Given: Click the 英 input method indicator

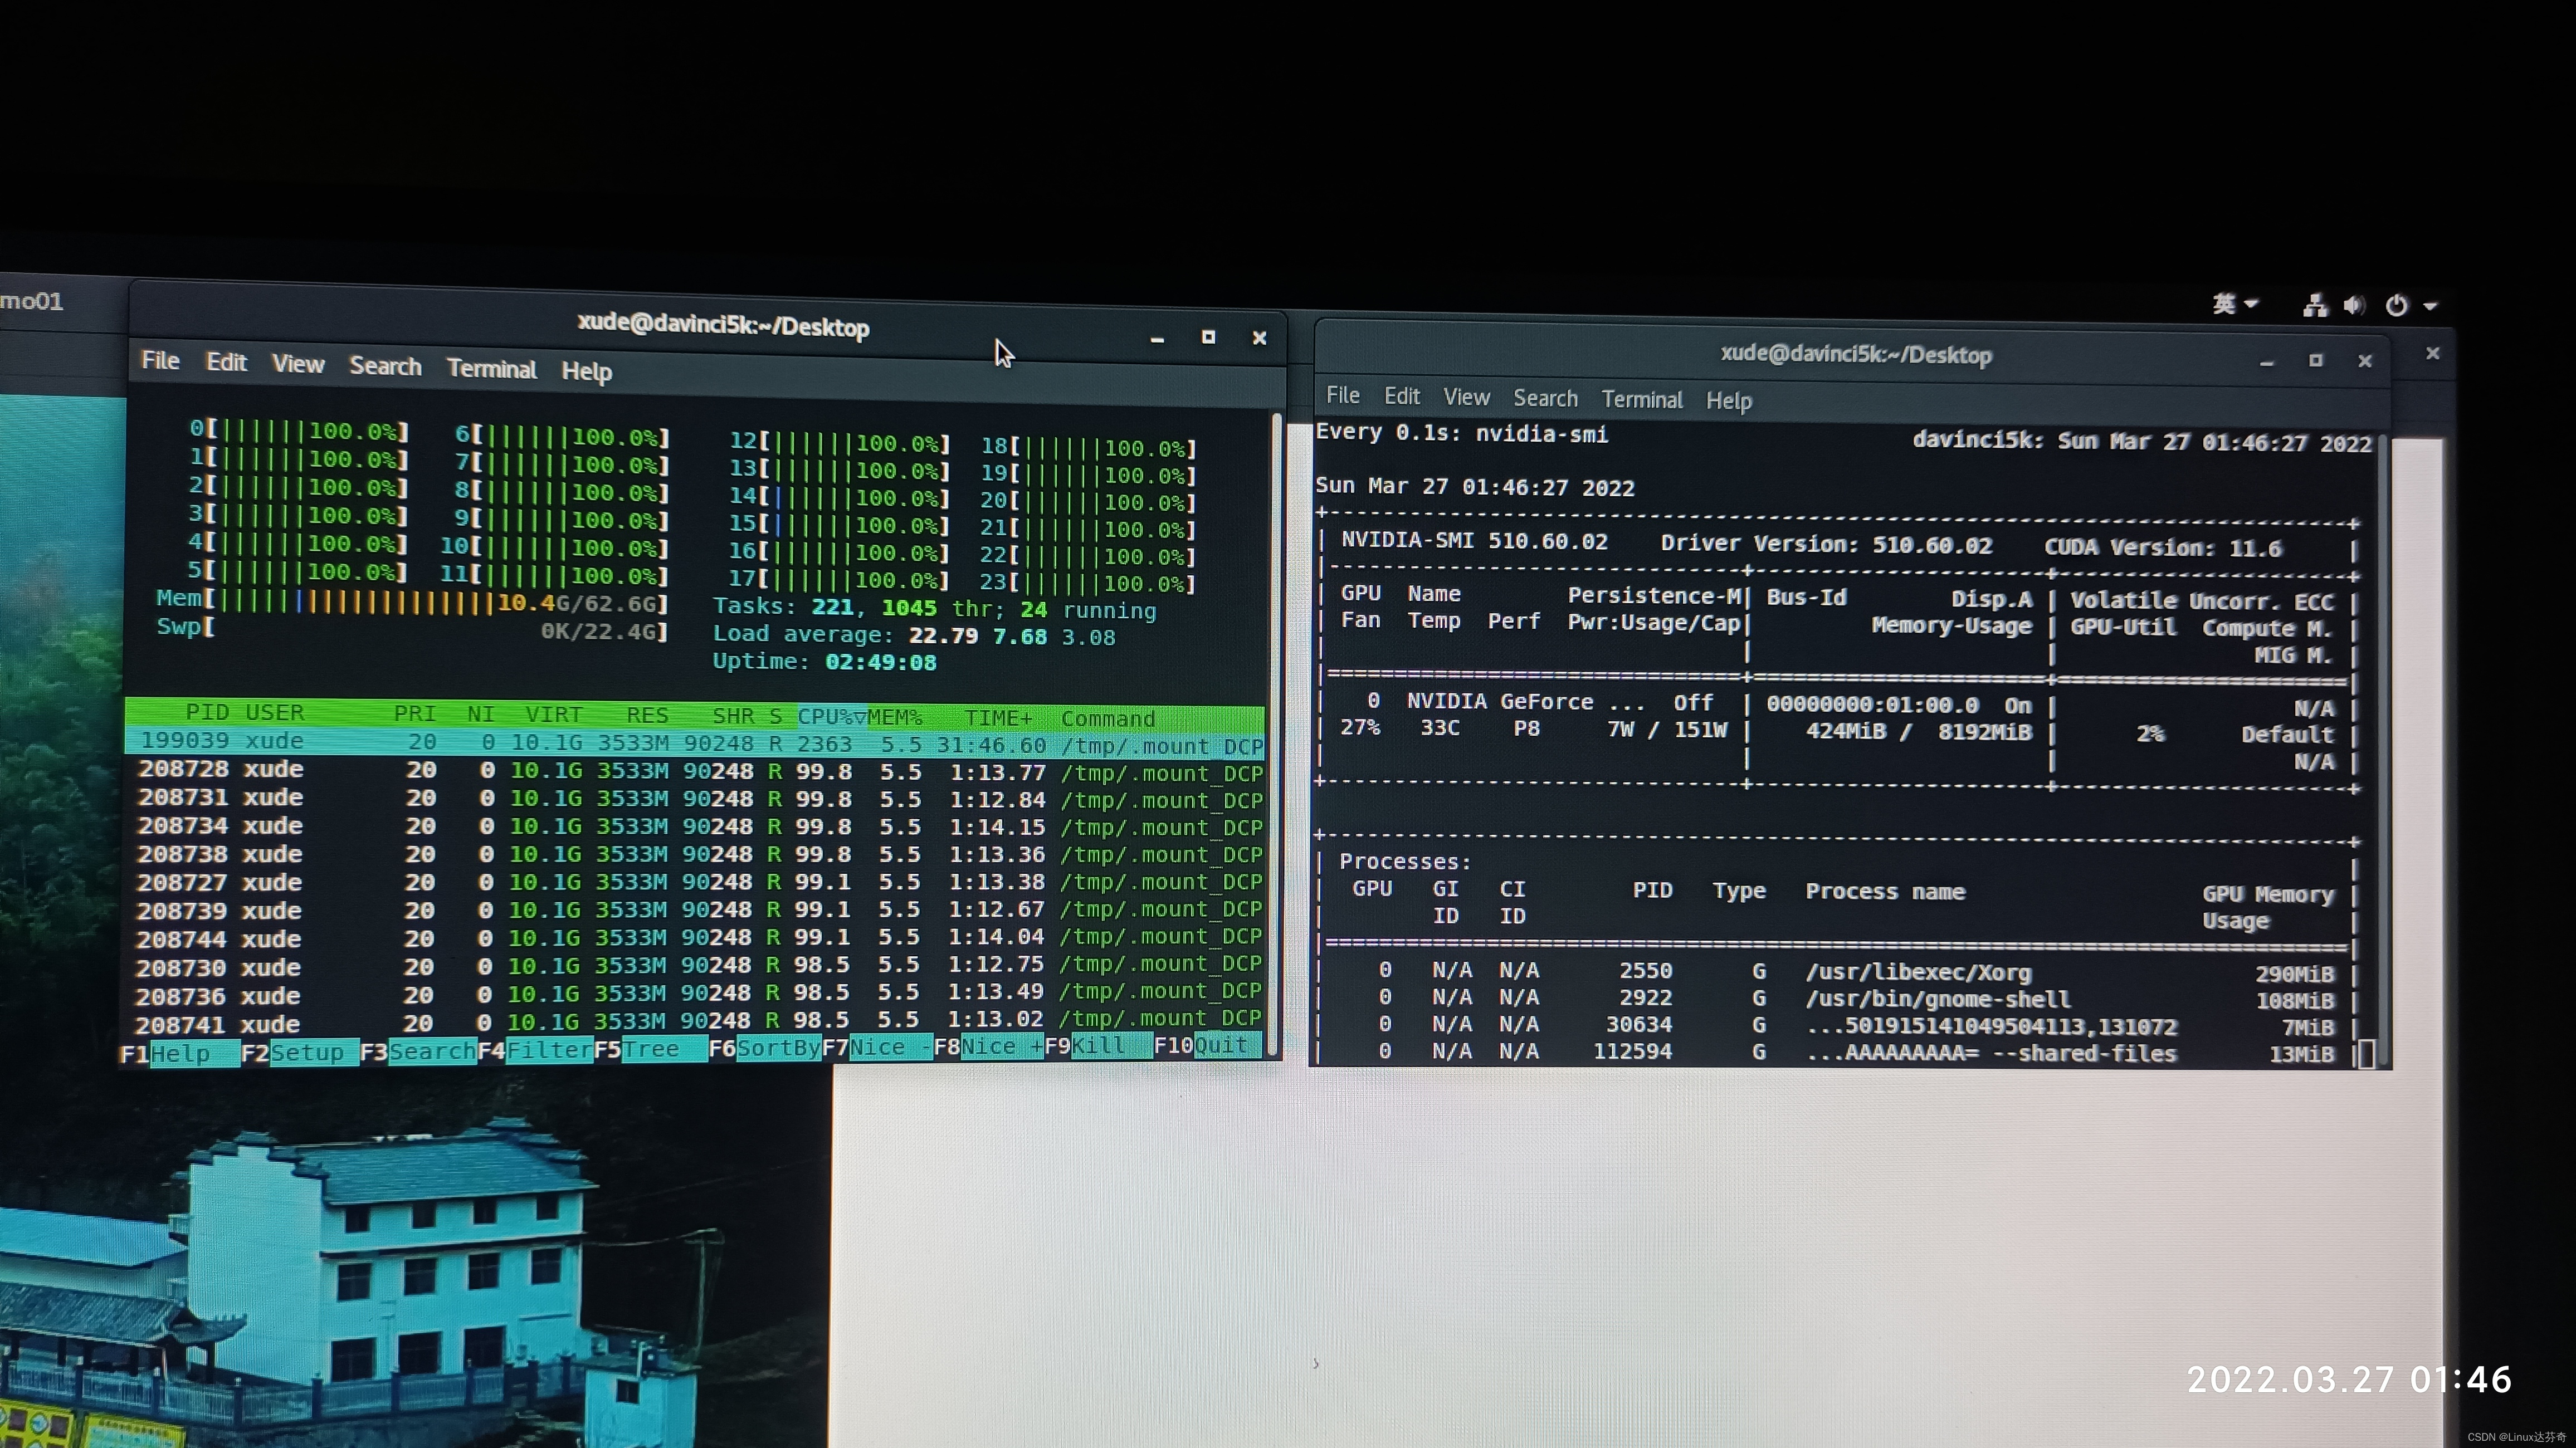Looking at the screenshot, I should pyautogui.click(x=2224, y=304).
